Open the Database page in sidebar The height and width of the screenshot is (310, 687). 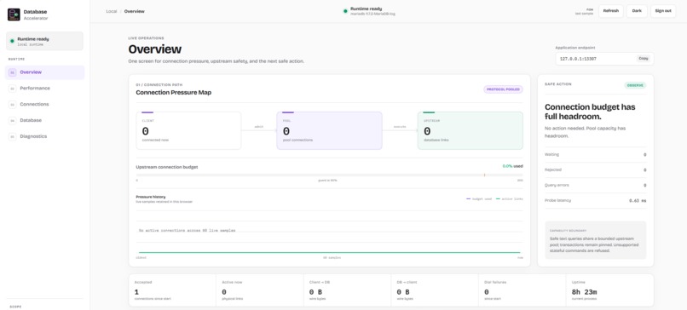click(x=44, y=120)
